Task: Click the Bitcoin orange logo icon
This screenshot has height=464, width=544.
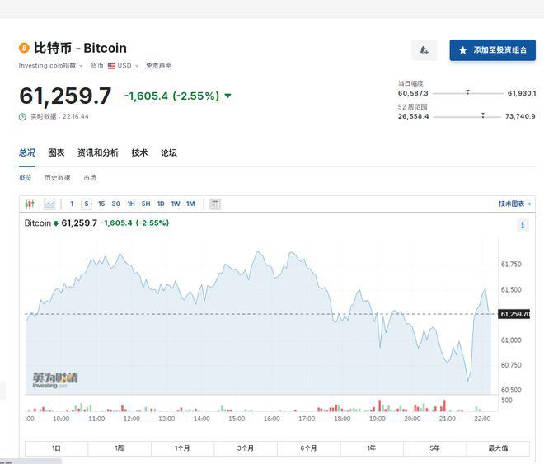Action: tap(24, 48)
